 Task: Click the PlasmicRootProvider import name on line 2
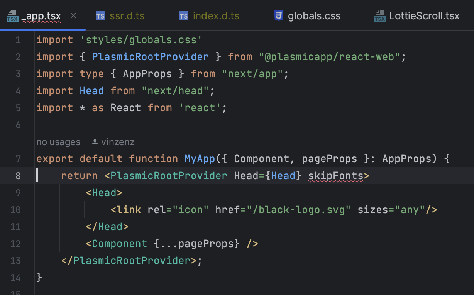pos(151,57)
